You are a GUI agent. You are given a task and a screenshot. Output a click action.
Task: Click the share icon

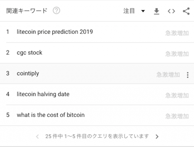(x=186, y=11)
